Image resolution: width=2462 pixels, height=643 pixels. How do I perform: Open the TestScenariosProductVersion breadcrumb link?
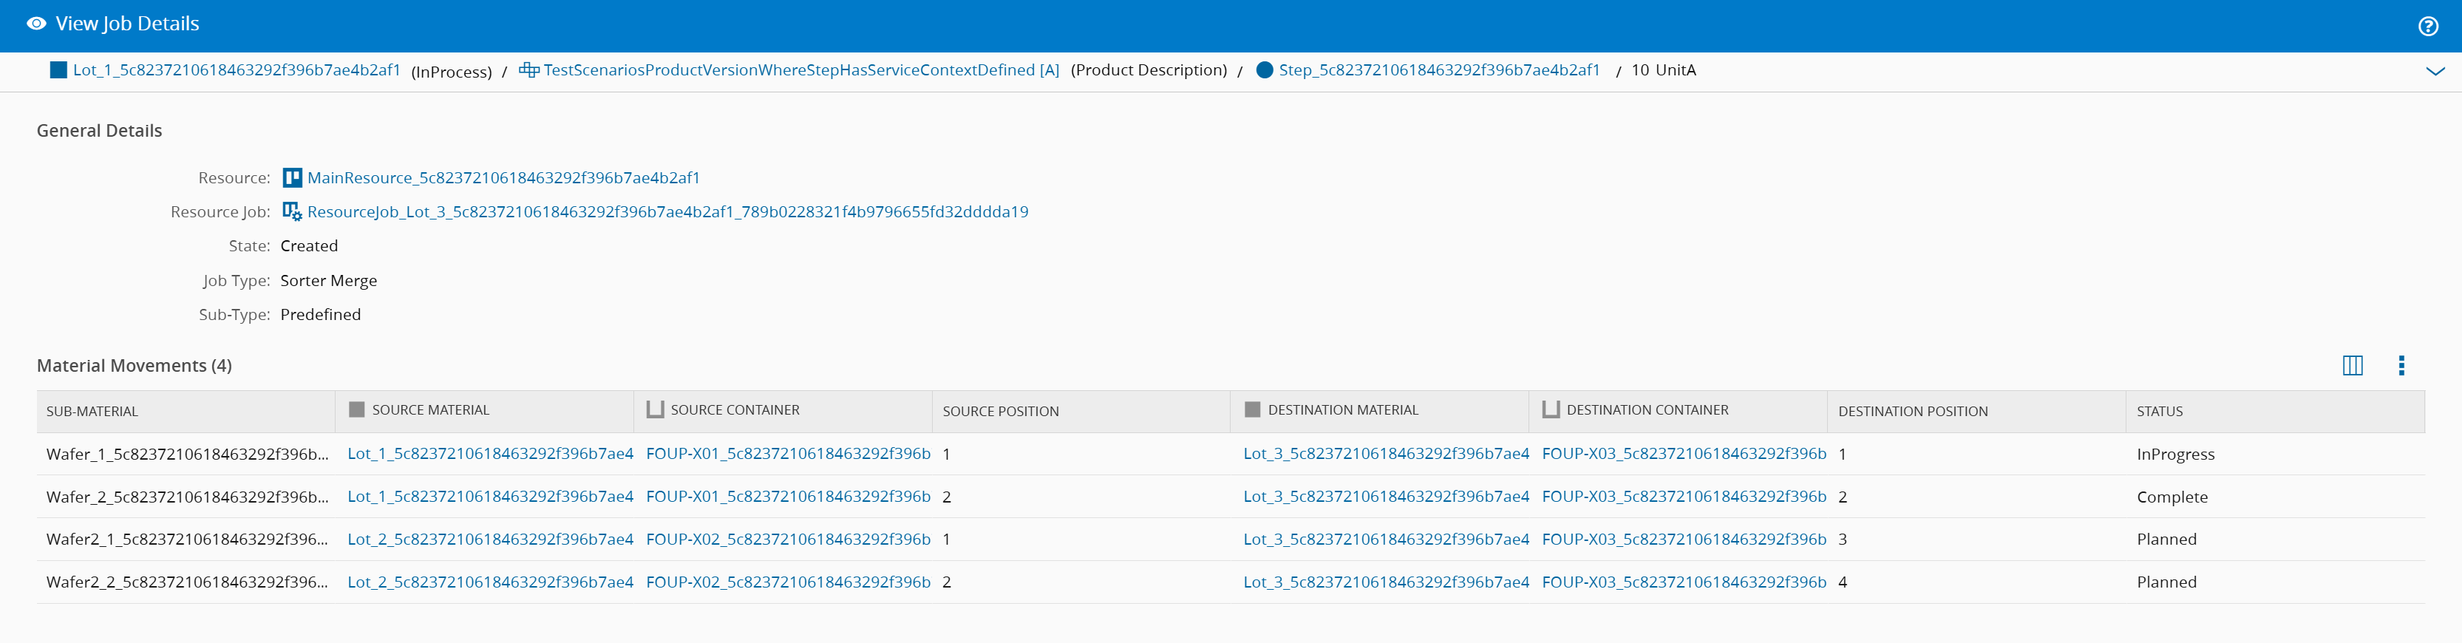coord(801,69)
